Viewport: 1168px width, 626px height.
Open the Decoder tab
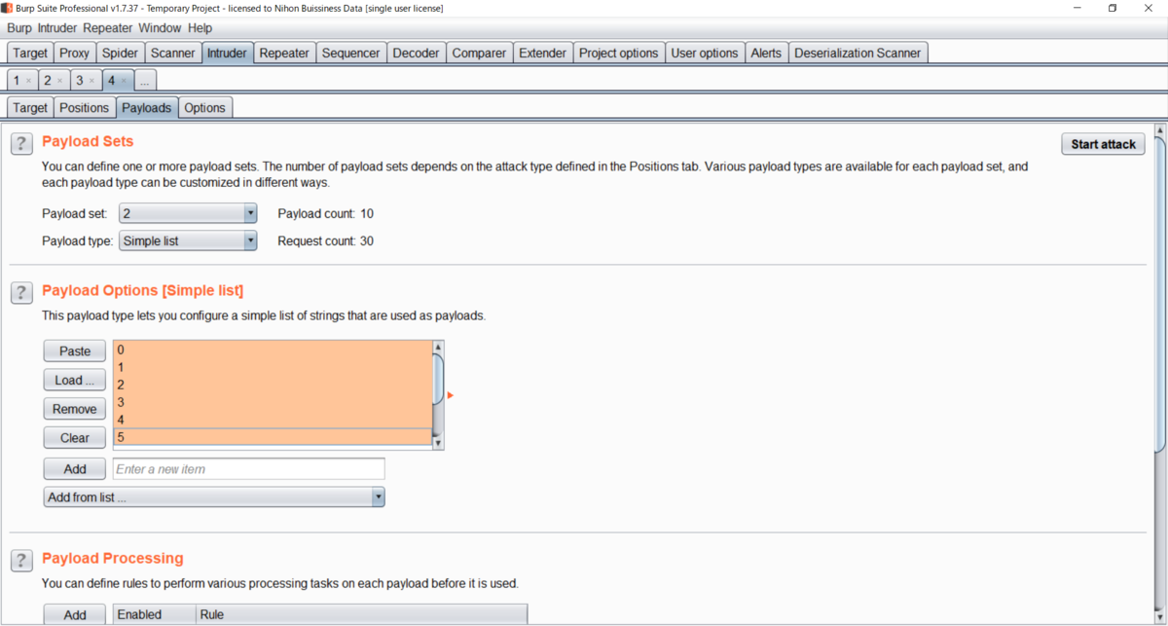tap(417, 53)
